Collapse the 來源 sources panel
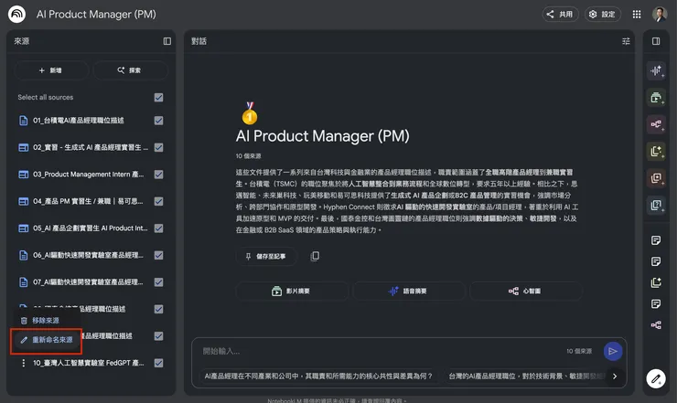 coord(167,41)
